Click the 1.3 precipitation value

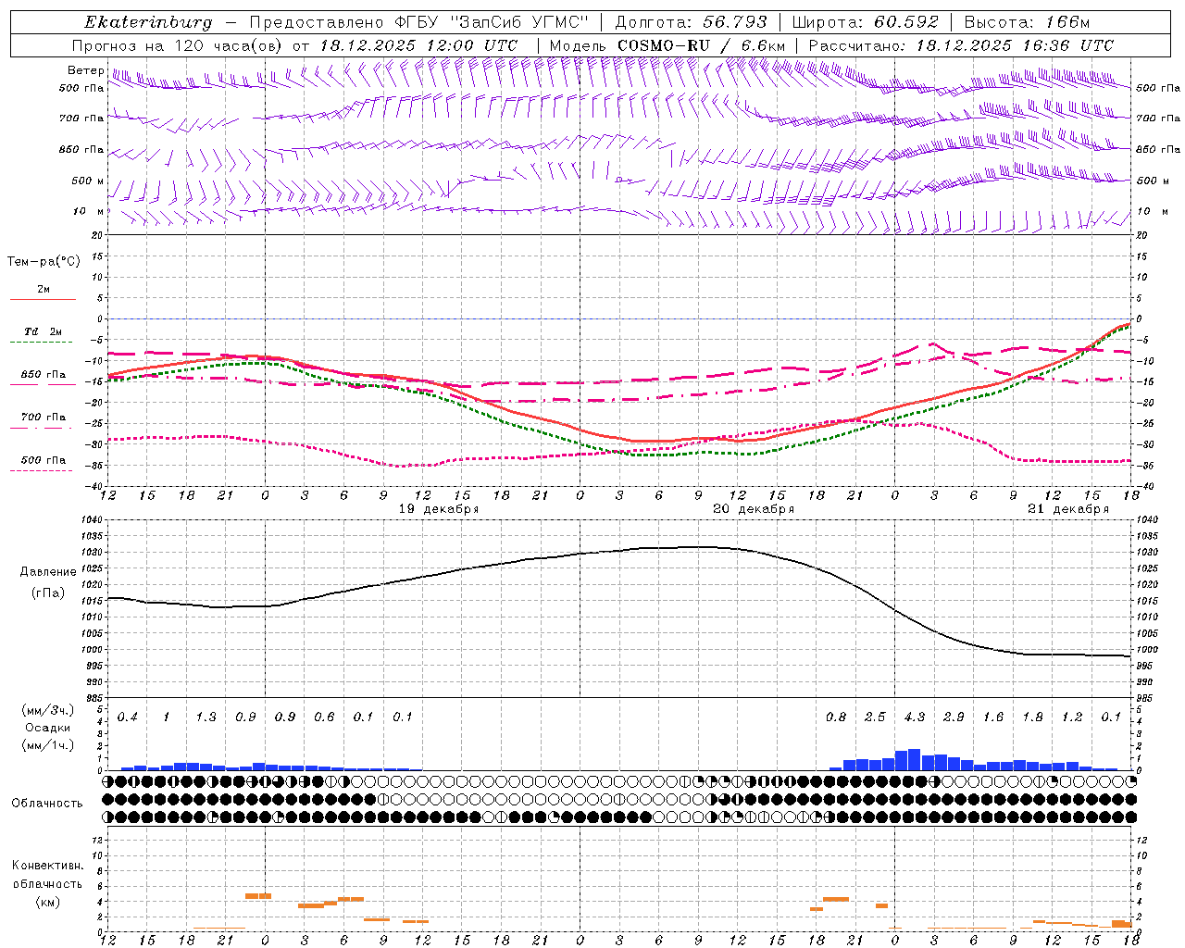206,717
